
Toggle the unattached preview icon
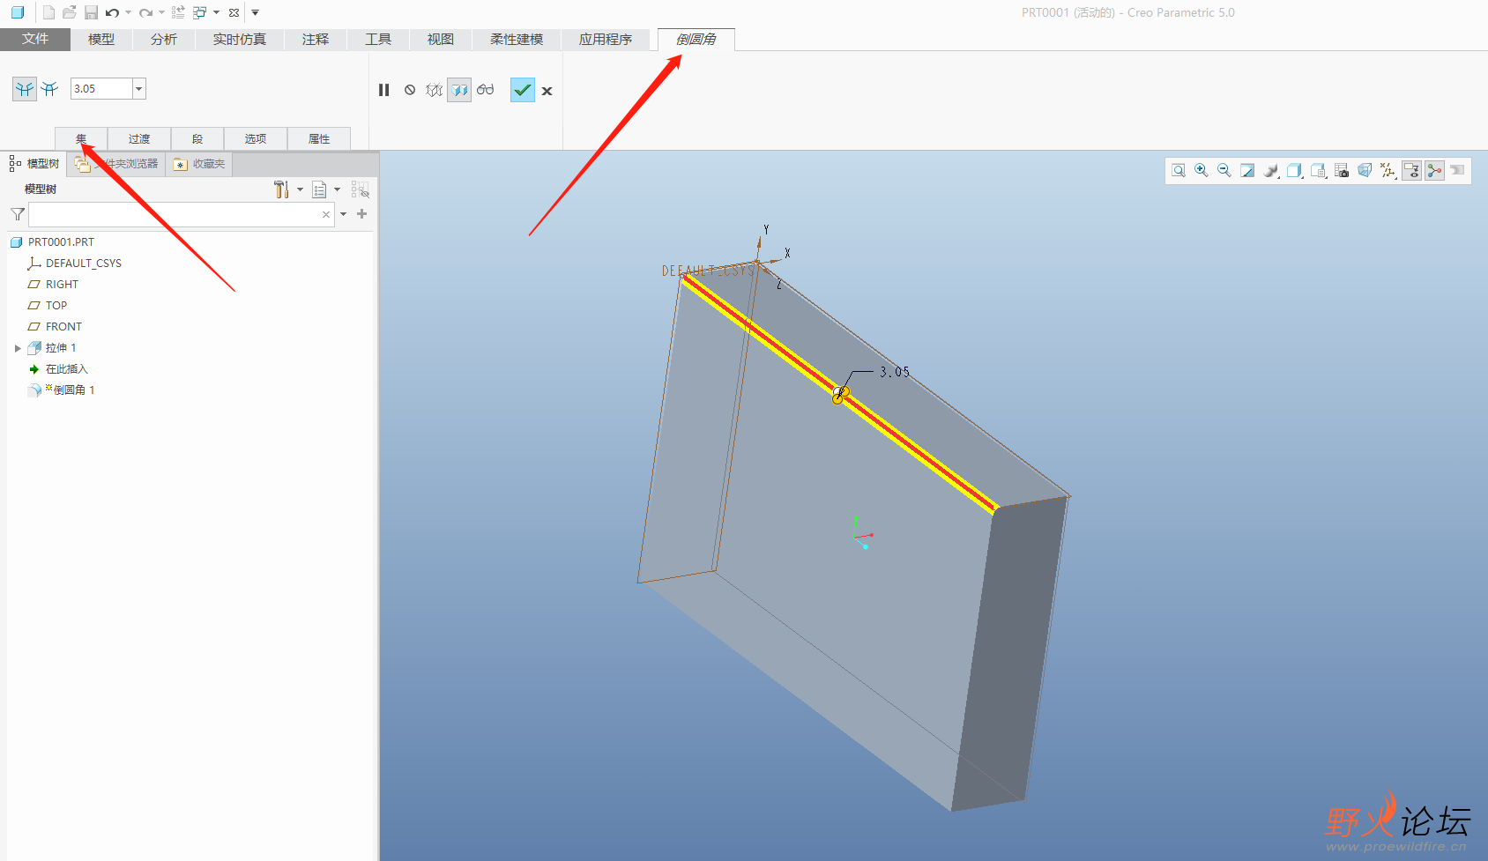coord(434,90)
